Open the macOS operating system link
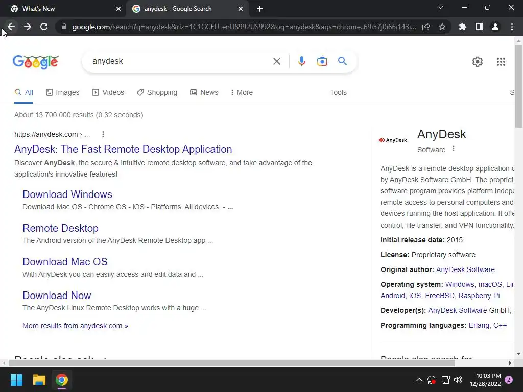 click(490, 284)
